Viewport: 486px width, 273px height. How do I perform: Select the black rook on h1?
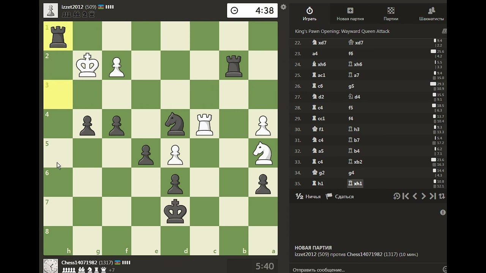[58, 36]
